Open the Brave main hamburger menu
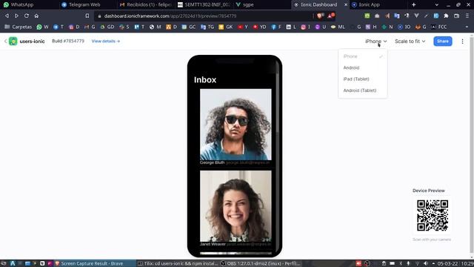Screen dimensions: 474x267 pyautogui.click(x=467, y=16)
